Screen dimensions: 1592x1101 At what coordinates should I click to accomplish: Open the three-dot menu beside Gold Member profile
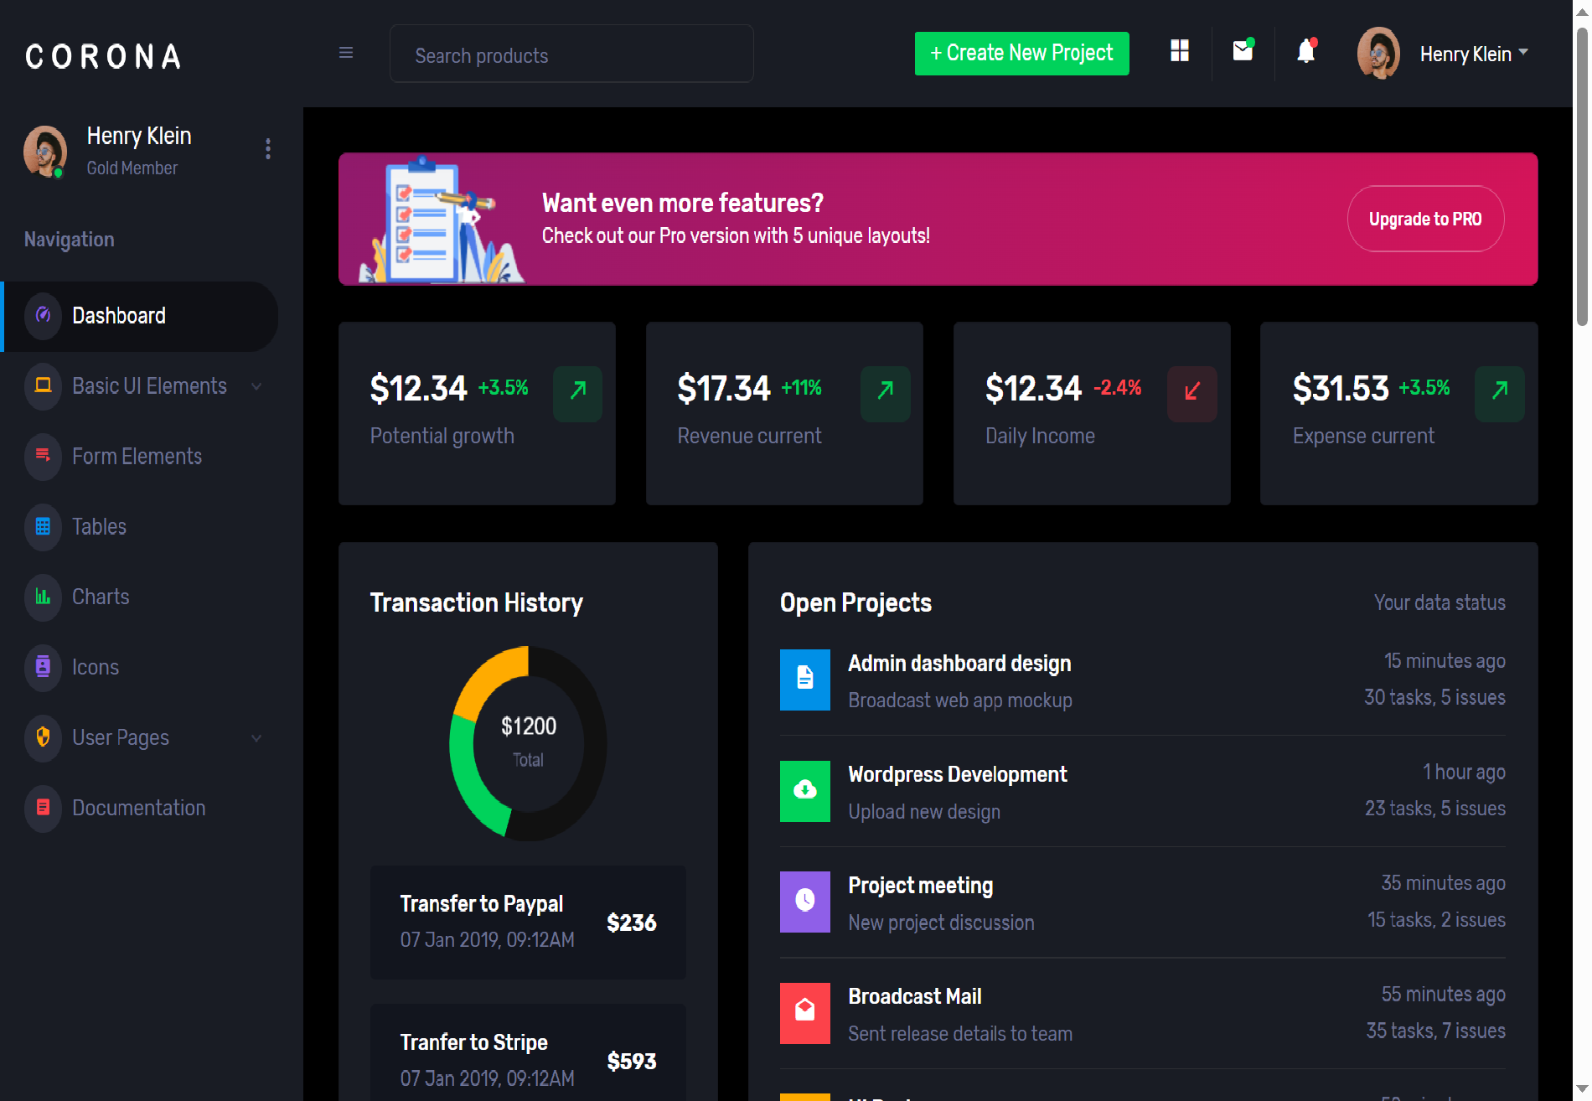coord(268,149)
